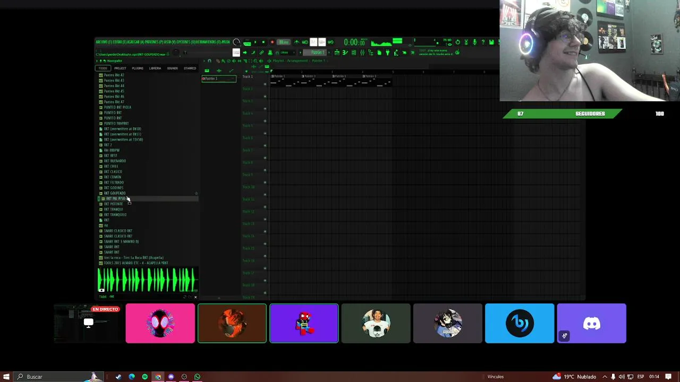Click the help question mark icon
The height and width of the screenshot is (382, 680).
point(483,42)
